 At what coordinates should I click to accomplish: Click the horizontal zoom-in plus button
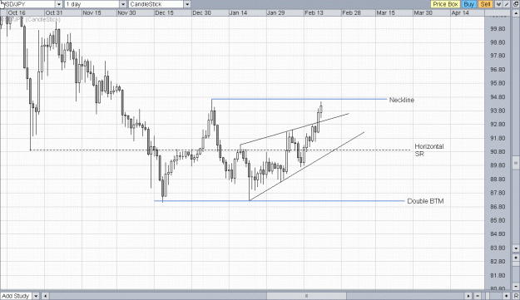pyautogui.click(x=507, y=296)
